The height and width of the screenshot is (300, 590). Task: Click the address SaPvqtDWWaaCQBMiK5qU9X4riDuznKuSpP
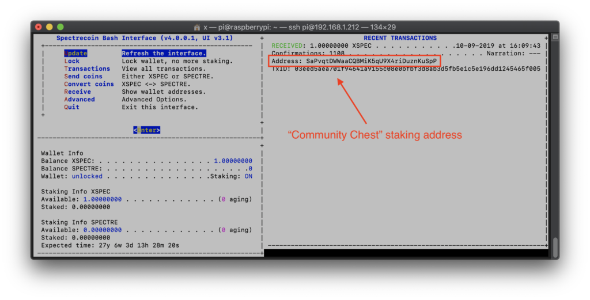(x=372, y=61)
